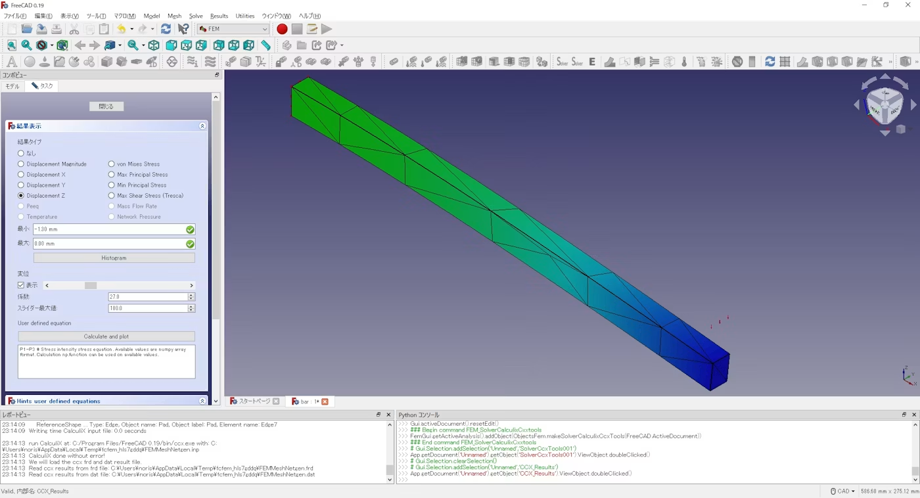Open the Model menu

point(152,16)
